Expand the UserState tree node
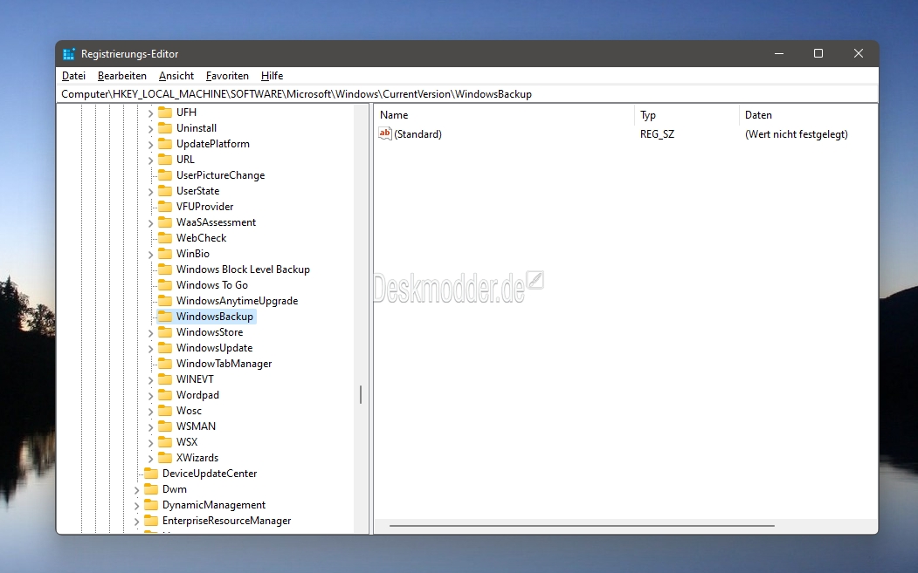The height and width of the screenshot is (573, 918). click(x=150, y=191)
